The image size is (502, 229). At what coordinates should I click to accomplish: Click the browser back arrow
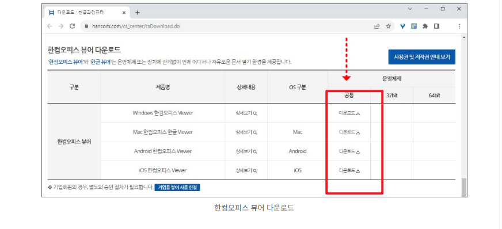click(x=50, y=26)
